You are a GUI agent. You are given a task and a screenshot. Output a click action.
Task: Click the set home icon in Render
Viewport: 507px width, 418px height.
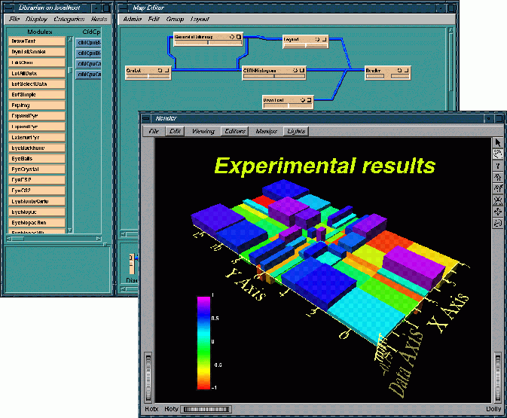coord(497,188)
